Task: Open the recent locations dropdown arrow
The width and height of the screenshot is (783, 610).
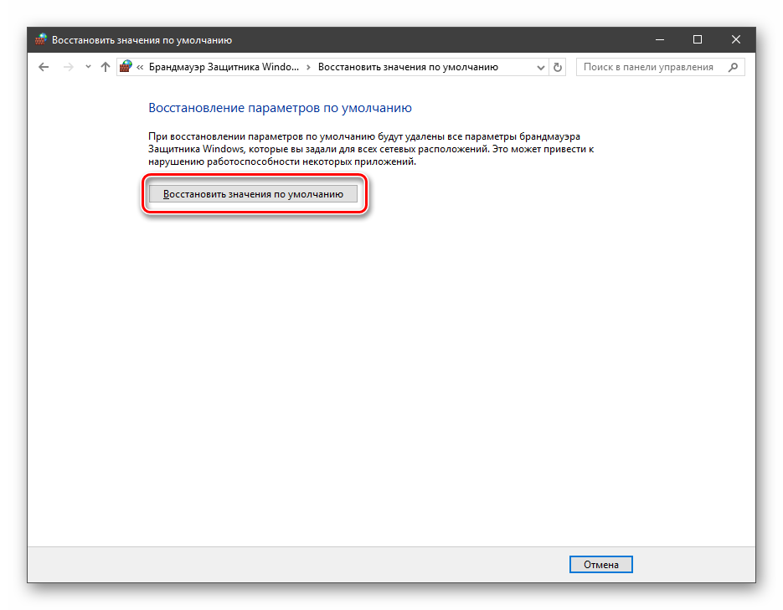Action: point(89,67)
